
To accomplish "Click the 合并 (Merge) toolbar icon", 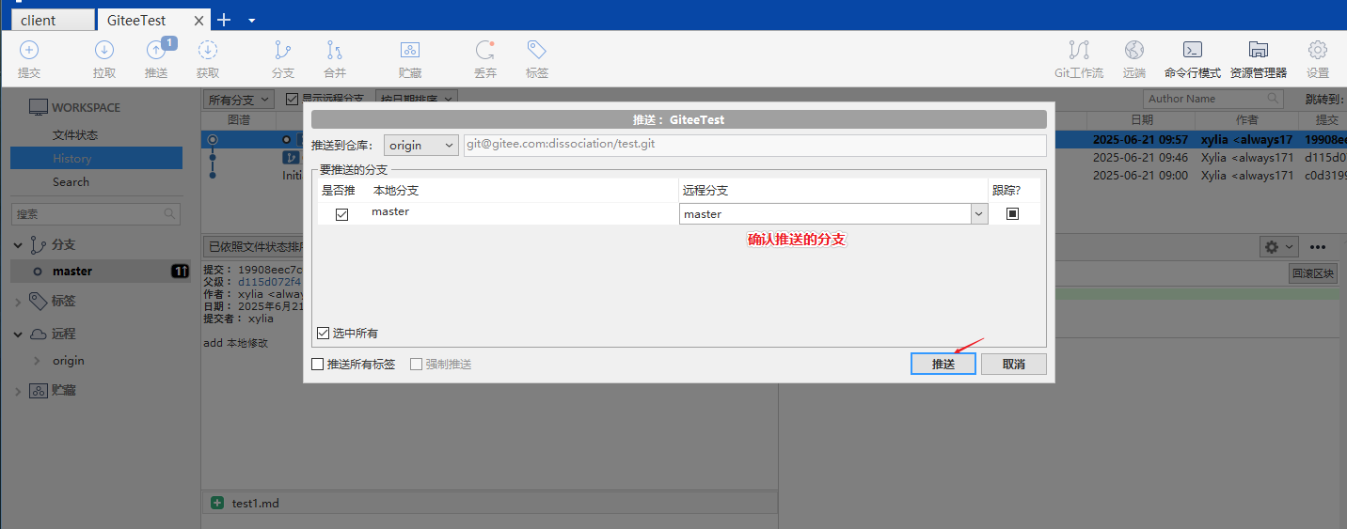I will 335,58.
